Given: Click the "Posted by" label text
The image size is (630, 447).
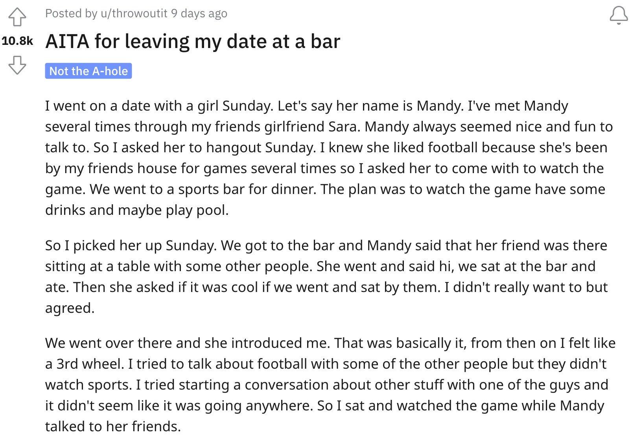Looking at the screenshot, I should [x=71, y=13].
